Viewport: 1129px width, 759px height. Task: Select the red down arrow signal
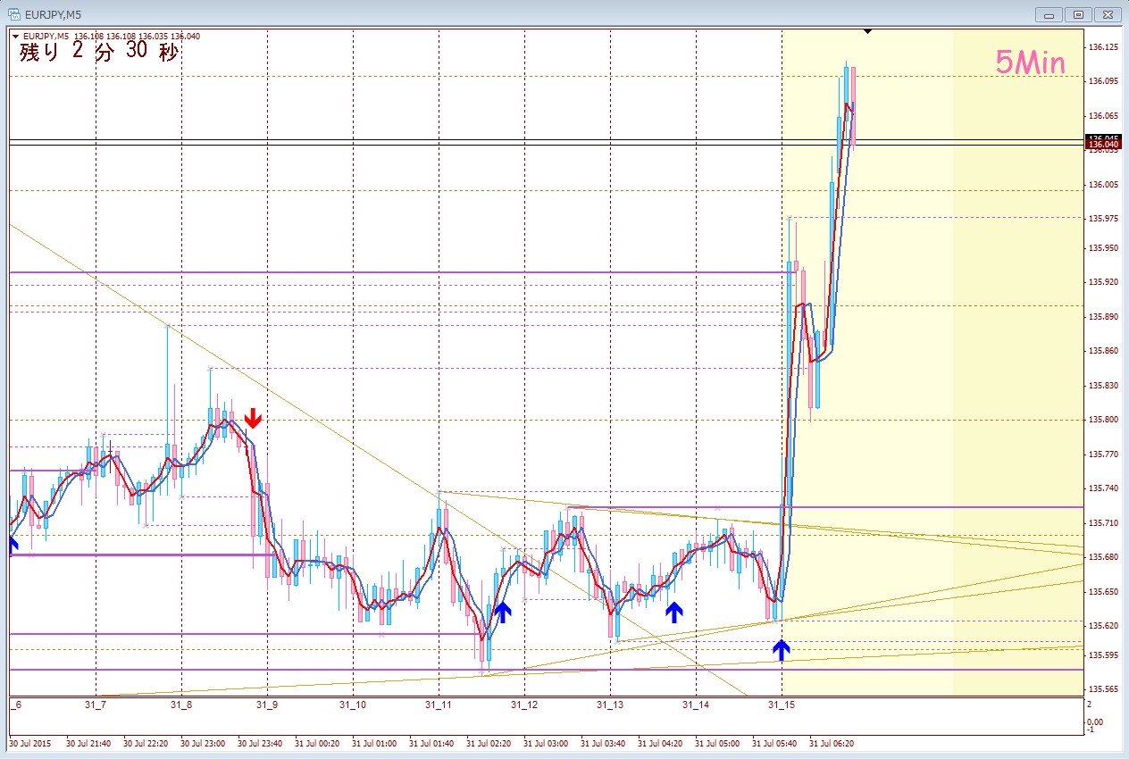click(254, 417)
